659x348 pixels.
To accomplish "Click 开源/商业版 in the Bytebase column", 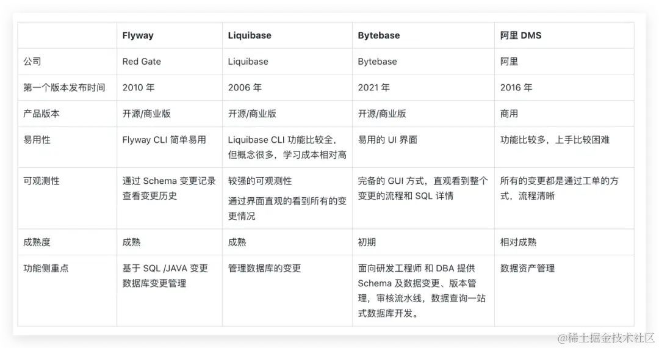I will point(382,114).
